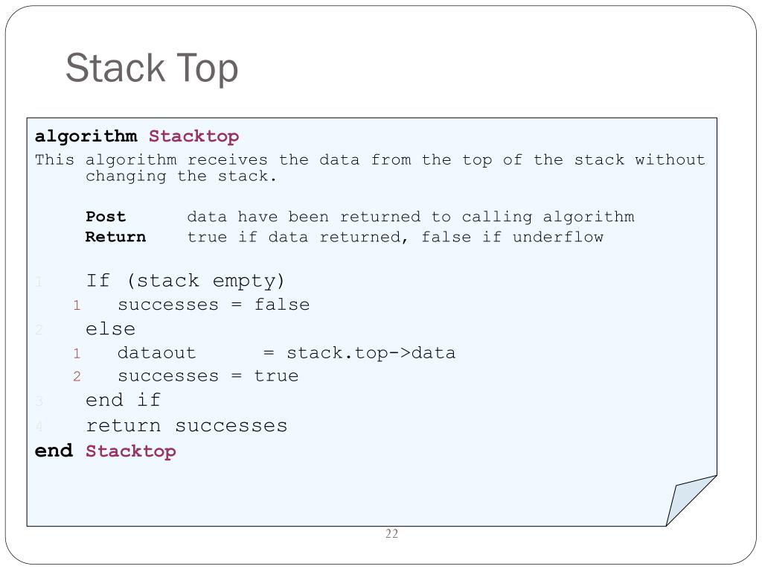Click the purple Stacktop name in header
The width and height of the screenshot is (762, 572).
tap(194, 136)
